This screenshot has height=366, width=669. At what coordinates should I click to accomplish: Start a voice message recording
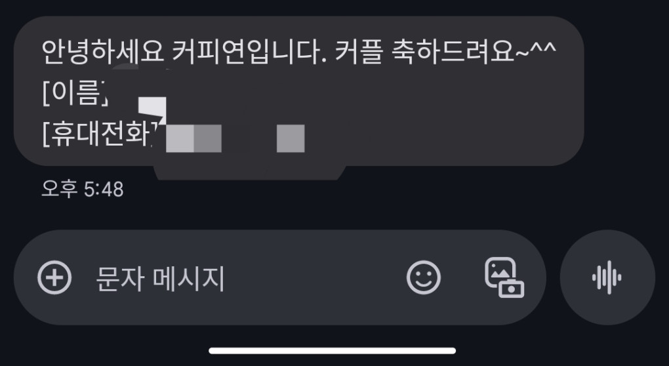[607, 277]
